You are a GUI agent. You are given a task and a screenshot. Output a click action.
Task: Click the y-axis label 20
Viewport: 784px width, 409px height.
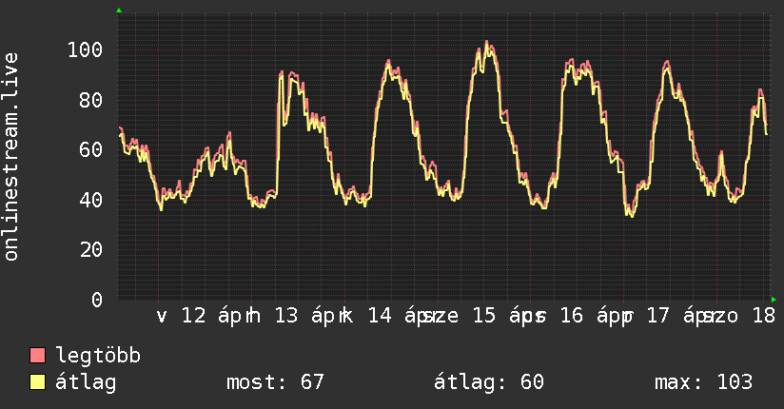[x=91, y=249]
